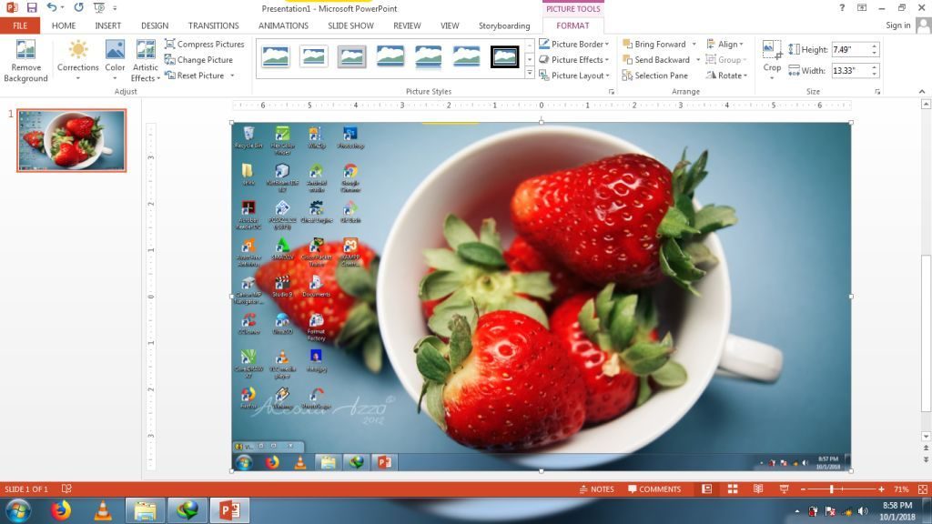Switch to the Storyboarding tab
Image resolution: width=932 pixels, height=524 pixels.
pyautogui.click(x=504, y=25)
